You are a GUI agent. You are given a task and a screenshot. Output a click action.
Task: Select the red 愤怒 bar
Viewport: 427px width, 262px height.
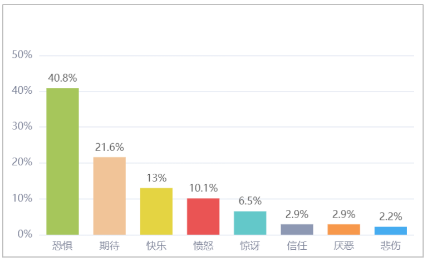coord(203,216)
